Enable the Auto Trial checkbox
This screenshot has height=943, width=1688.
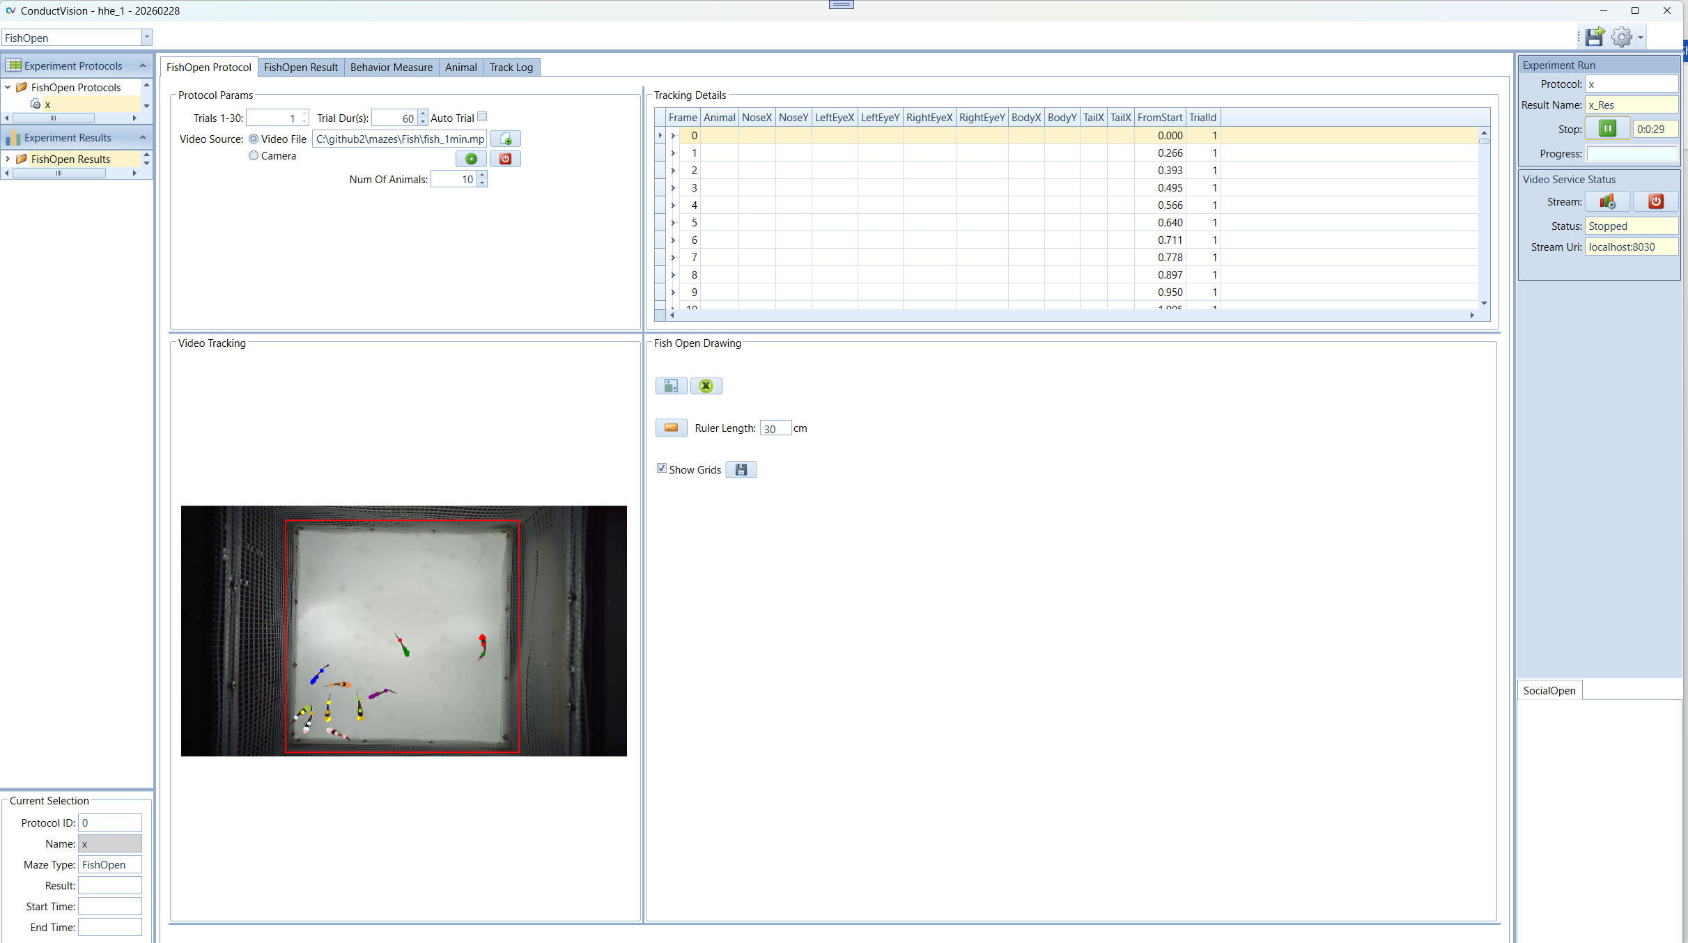482,117
